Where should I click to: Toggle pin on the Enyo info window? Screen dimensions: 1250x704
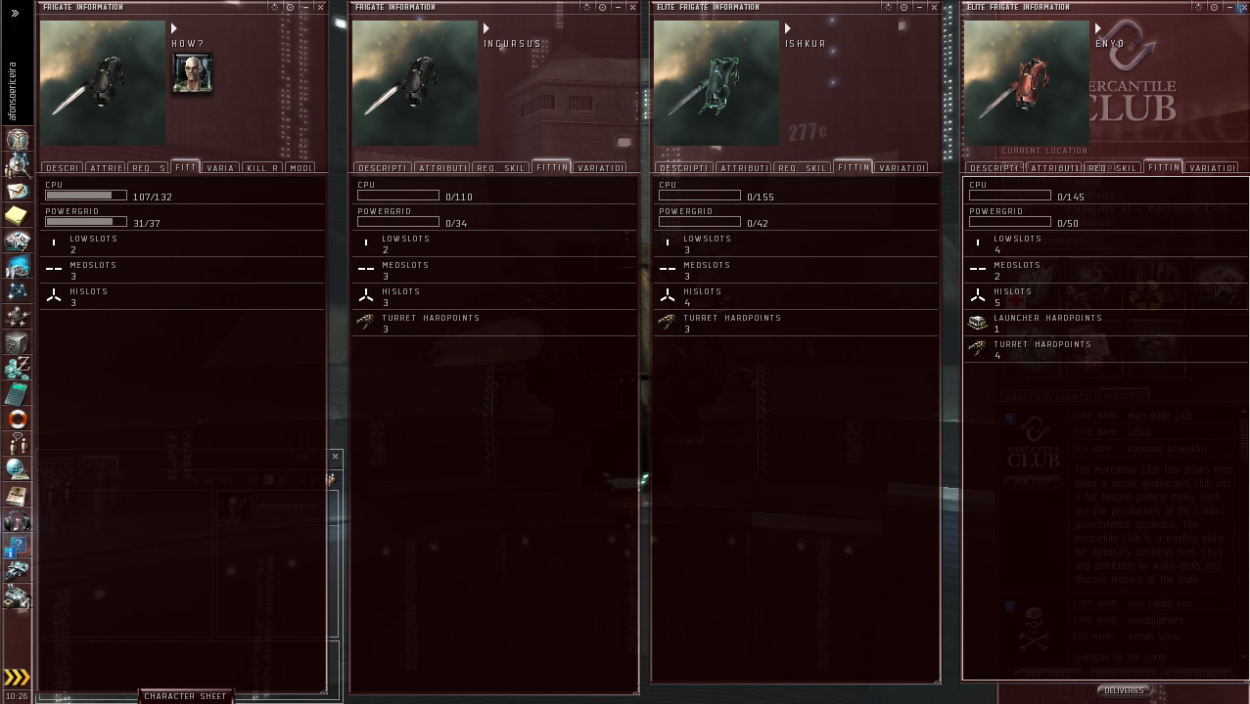click(x=1214, y=7)
